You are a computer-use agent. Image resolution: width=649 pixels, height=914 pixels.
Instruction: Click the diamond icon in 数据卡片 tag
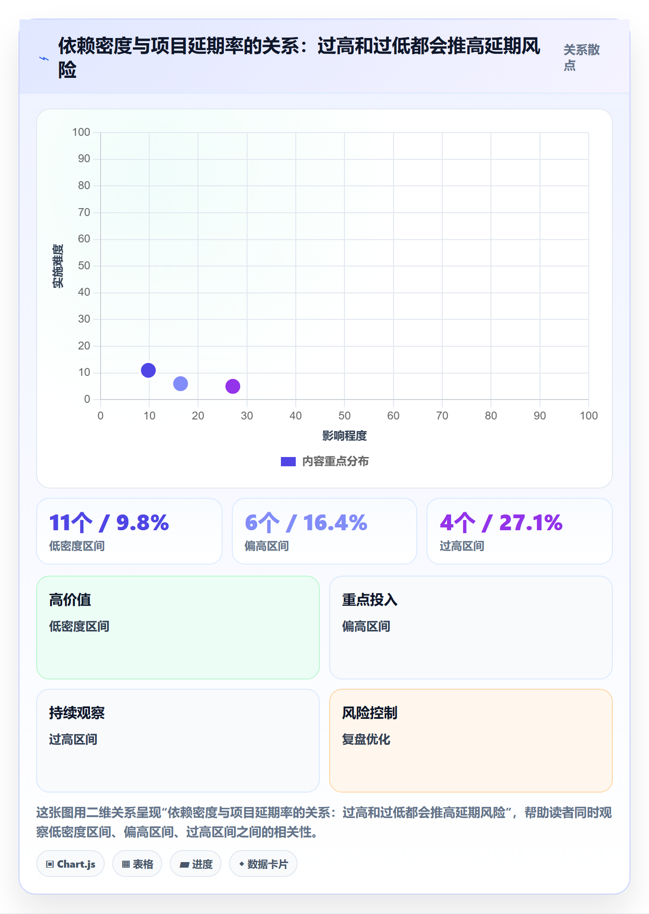[242, 864]
